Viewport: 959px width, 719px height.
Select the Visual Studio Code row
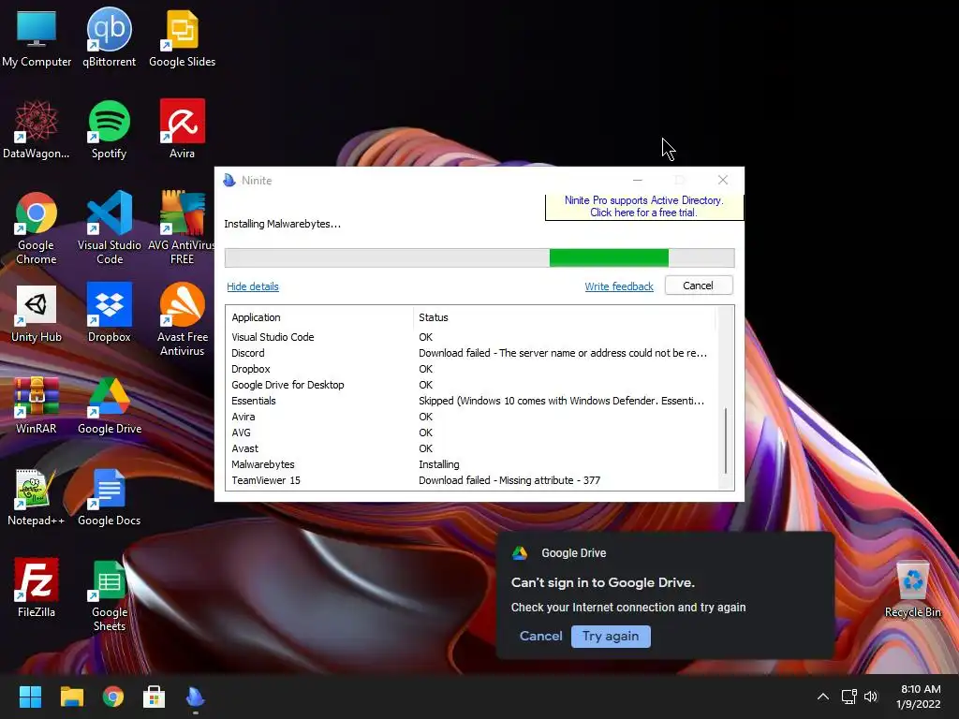[471, 337]
